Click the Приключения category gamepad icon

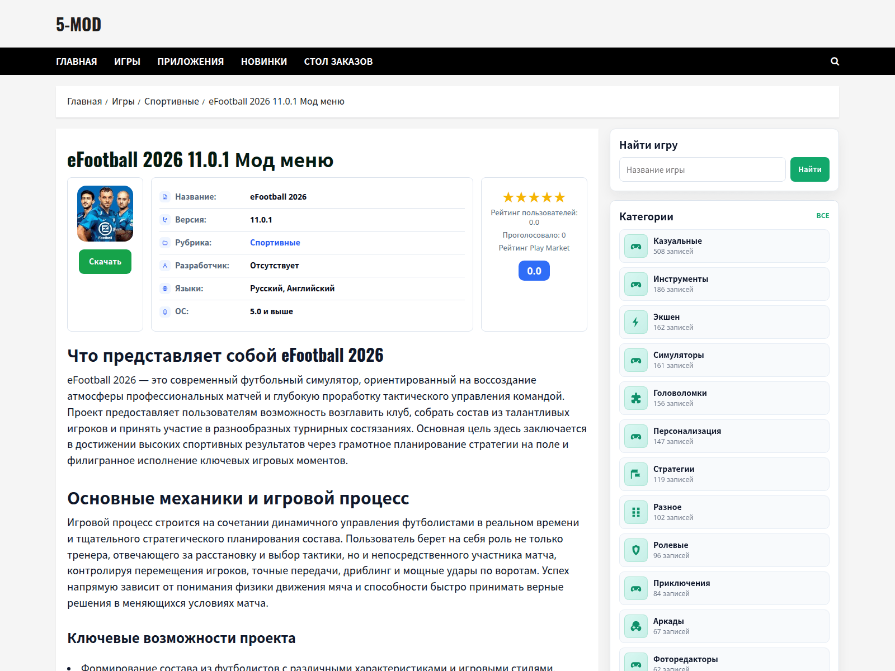tap(636, 588)
